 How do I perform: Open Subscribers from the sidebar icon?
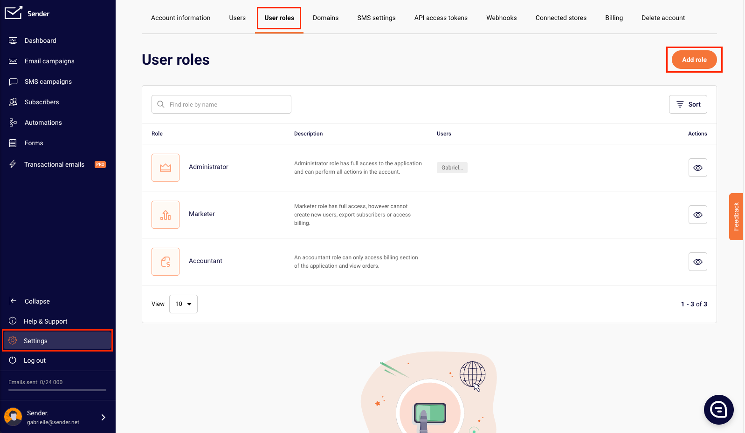(x=13, y=102)
